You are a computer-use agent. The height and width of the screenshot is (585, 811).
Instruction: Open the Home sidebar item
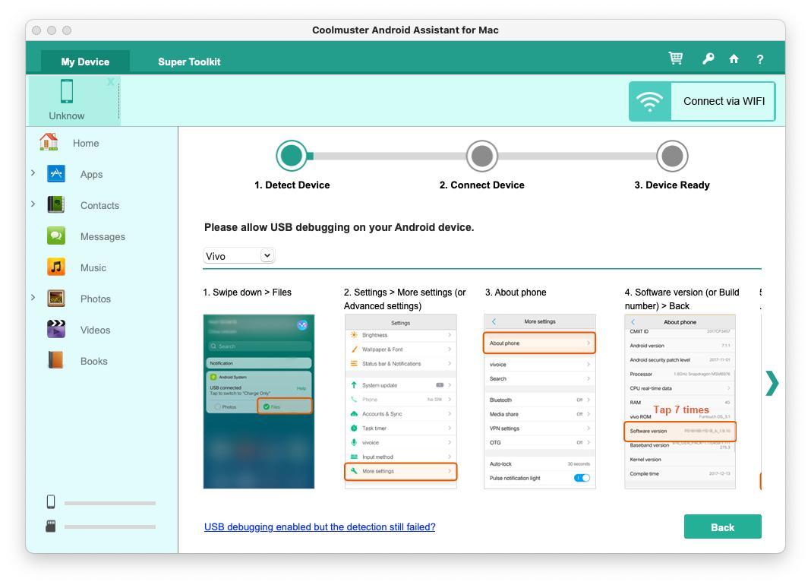pyautogui.click(x=86, y=143)
